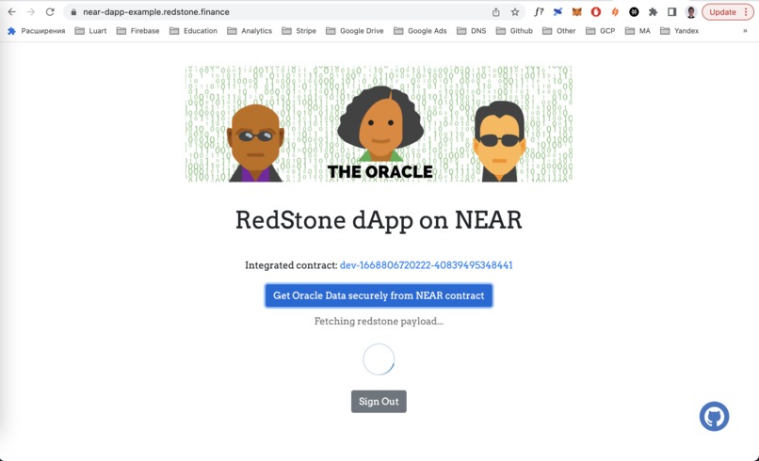Open the blue bird extension icon

tap(557, 12)
